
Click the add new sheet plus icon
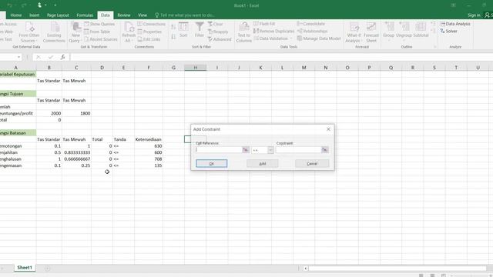(47, 269)
